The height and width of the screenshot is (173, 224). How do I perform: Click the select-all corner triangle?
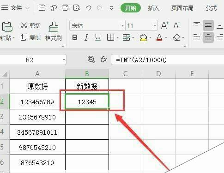[x=5, y=74]
